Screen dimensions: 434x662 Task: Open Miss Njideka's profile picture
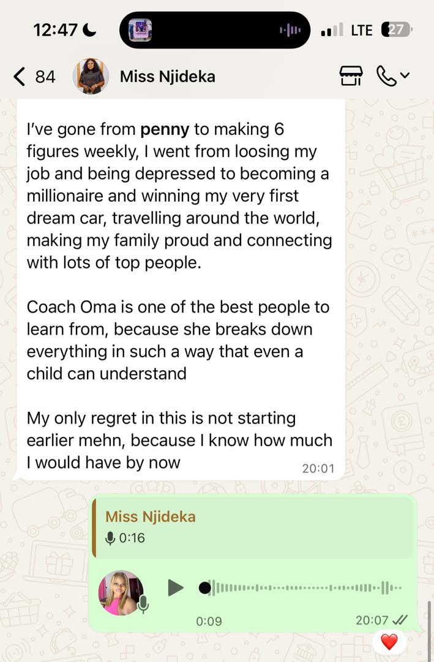(91, 77)
